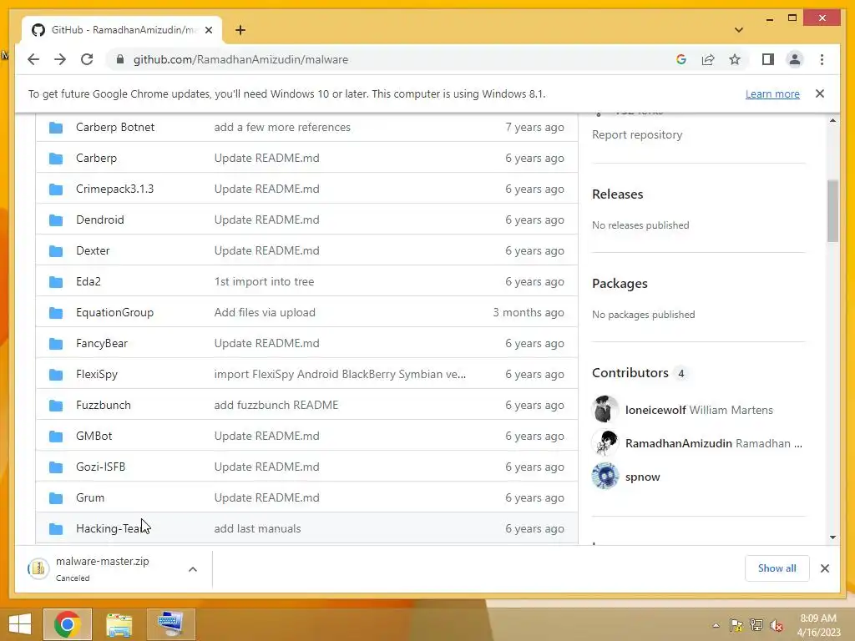The image size is (855, 641).
Task: View site info via padlock icon
Action: pyautogui.click(x=120, y=59)
